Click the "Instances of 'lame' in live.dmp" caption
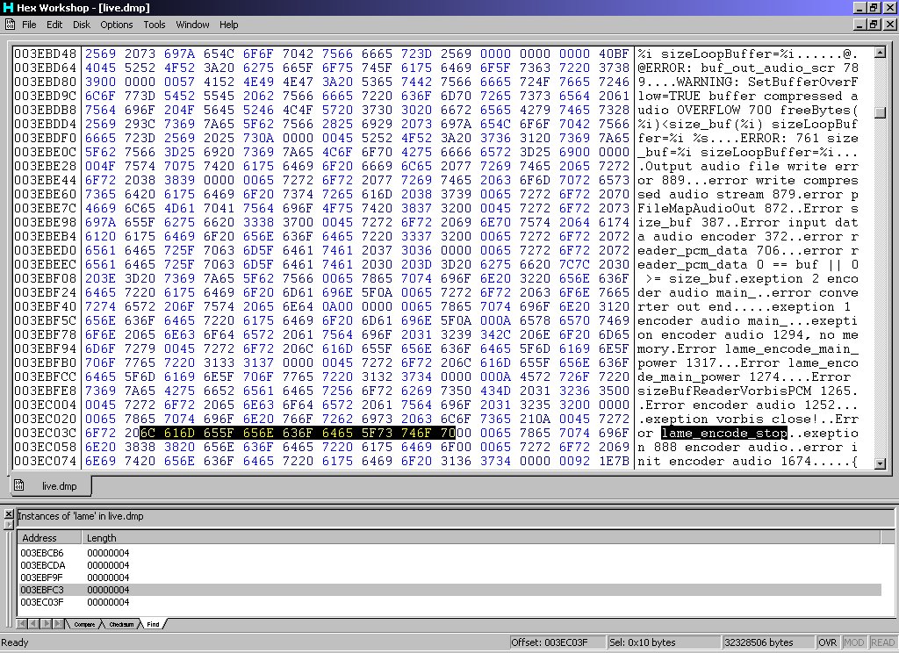 coord(80,516)
